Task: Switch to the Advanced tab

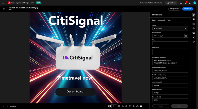Action: 162,20
